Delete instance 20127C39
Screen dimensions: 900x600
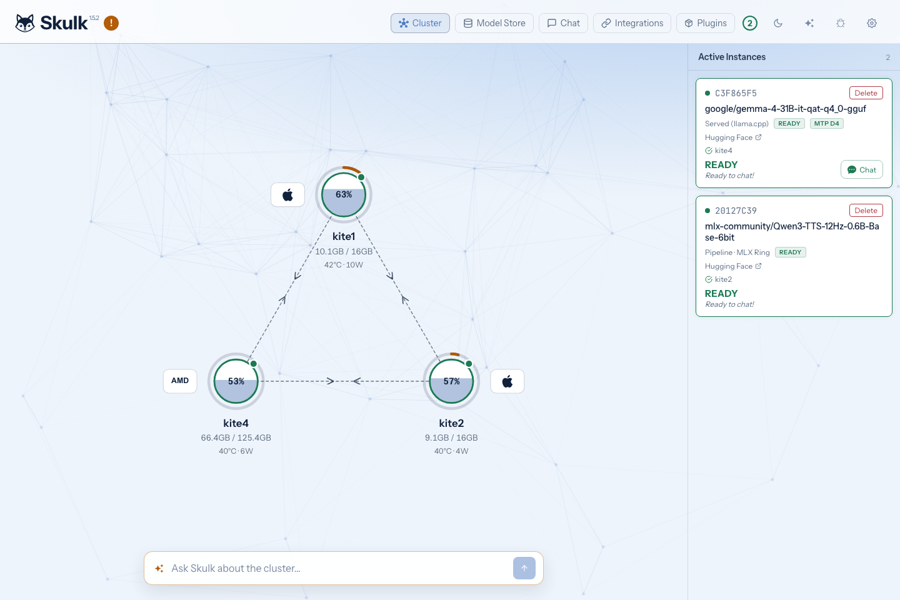(x=866, y=211)
